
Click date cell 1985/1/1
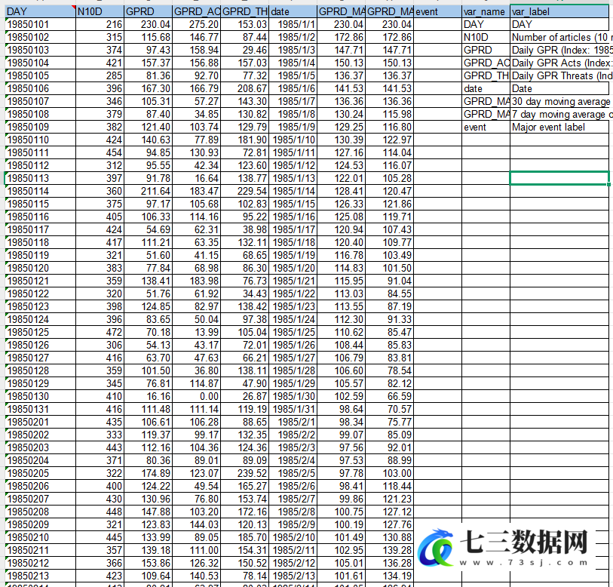click(293, 24)
